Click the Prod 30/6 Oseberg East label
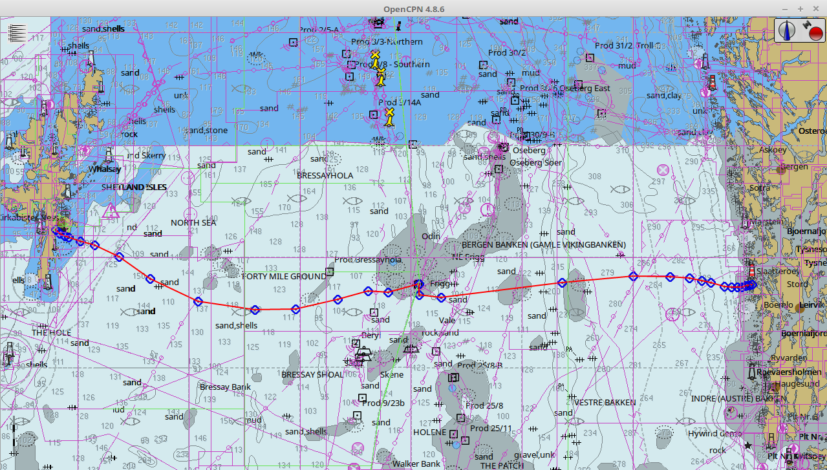The image size is (827, 470). tap(565, 89)
